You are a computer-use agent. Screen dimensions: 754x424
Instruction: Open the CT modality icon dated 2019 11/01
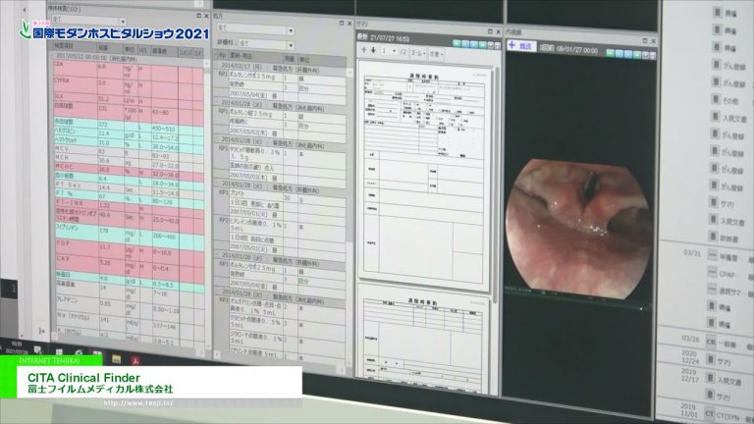tap(710, 413)
